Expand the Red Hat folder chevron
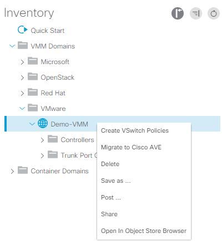Image resolution: width=222 pixels, height=248 pixels. coord(22,93)
